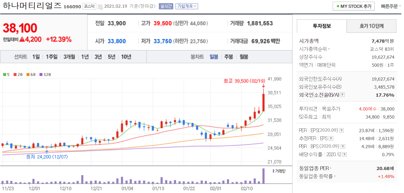Click the red 최고 arrow marker on chart
This screenshot has width=404, height=193.
(x=263, y=86)
